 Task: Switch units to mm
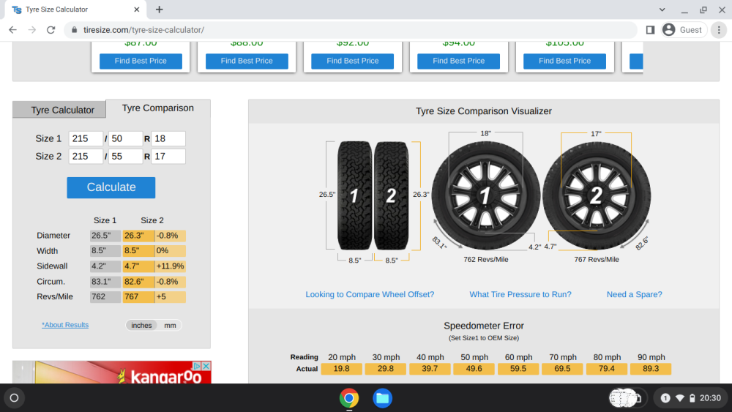pos(170,325)
